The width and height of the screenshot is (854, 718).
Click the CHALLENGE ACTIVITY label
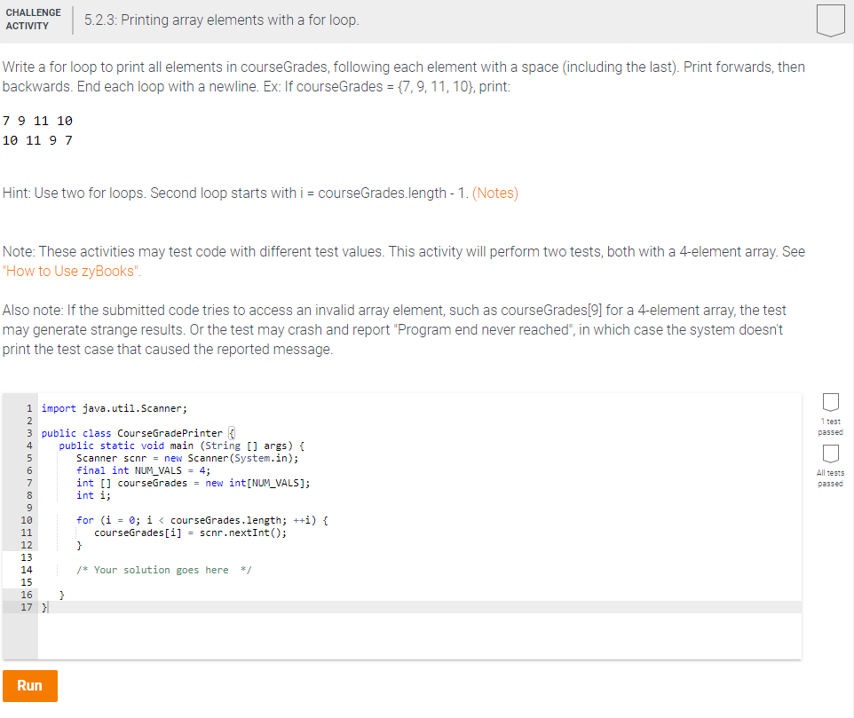(x=33, y=20)
